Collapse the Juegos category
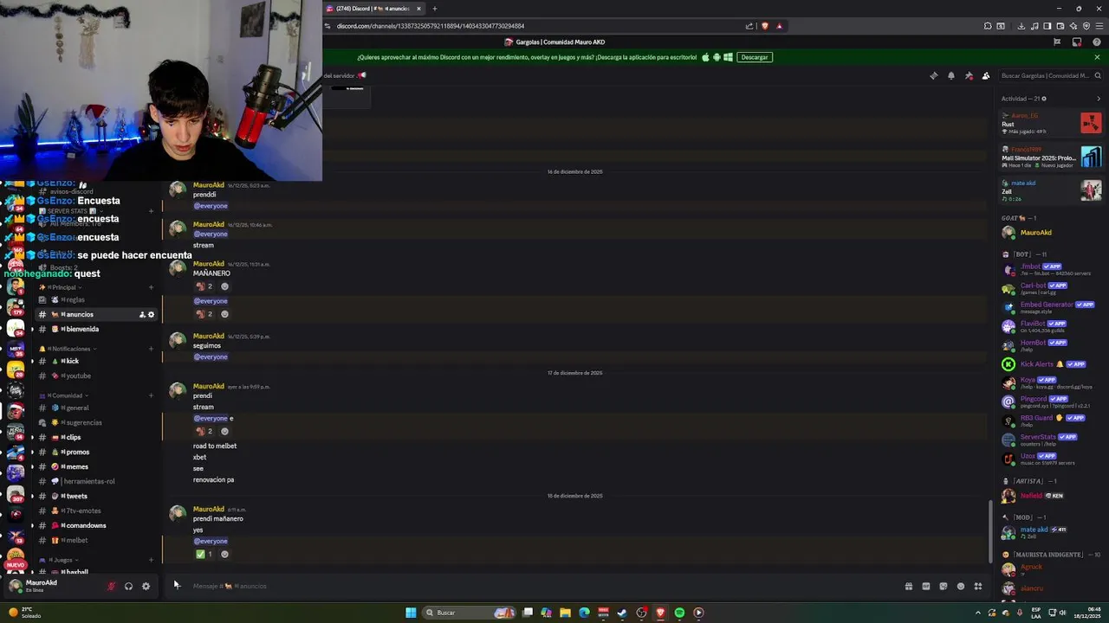1109x623 pixels. point(60,560)
